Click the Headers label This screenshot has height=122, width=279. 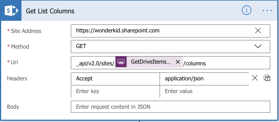point(17,78)
